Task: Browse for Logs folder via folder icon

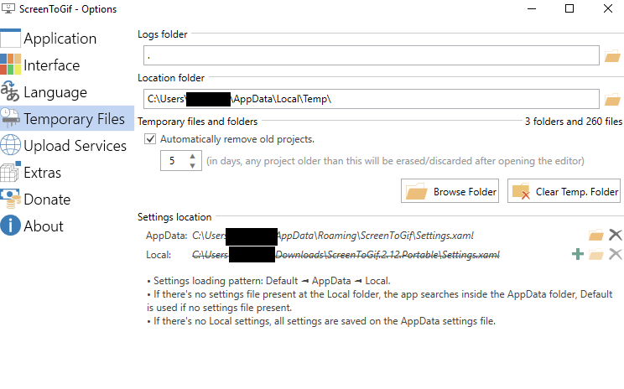Action: click(x=612, y=56)
